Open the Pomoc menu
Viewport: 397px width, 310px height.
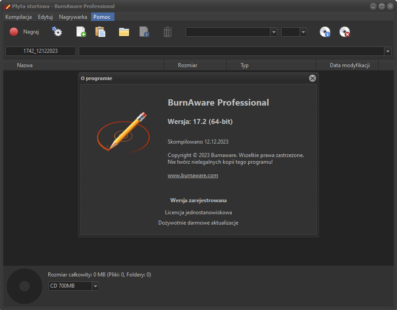[102, 17]
